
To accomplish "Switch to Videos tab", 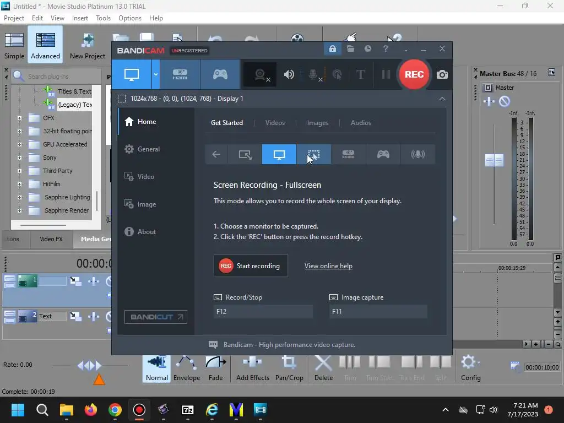I will pyautogui.click(x=275, y=123).
